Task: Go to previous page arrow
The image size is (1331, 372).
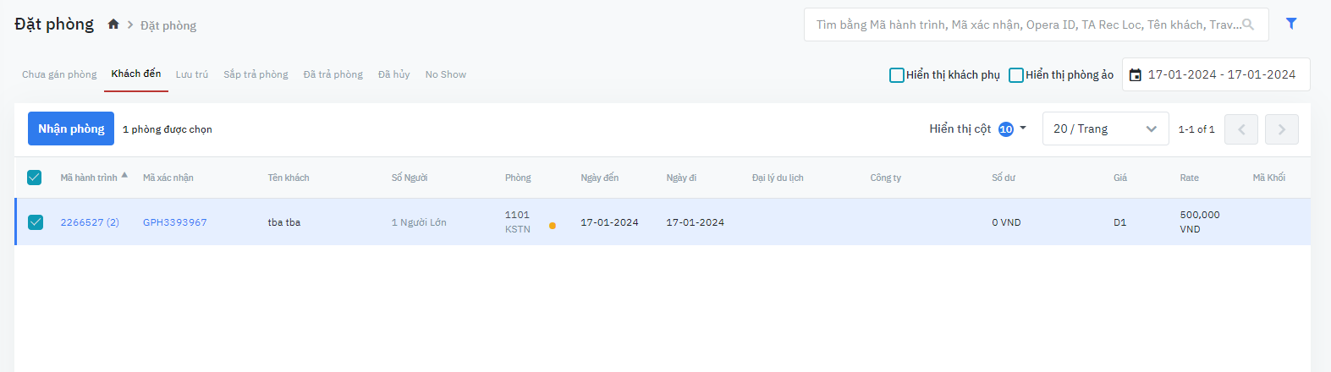Action: click(1241, 129)
